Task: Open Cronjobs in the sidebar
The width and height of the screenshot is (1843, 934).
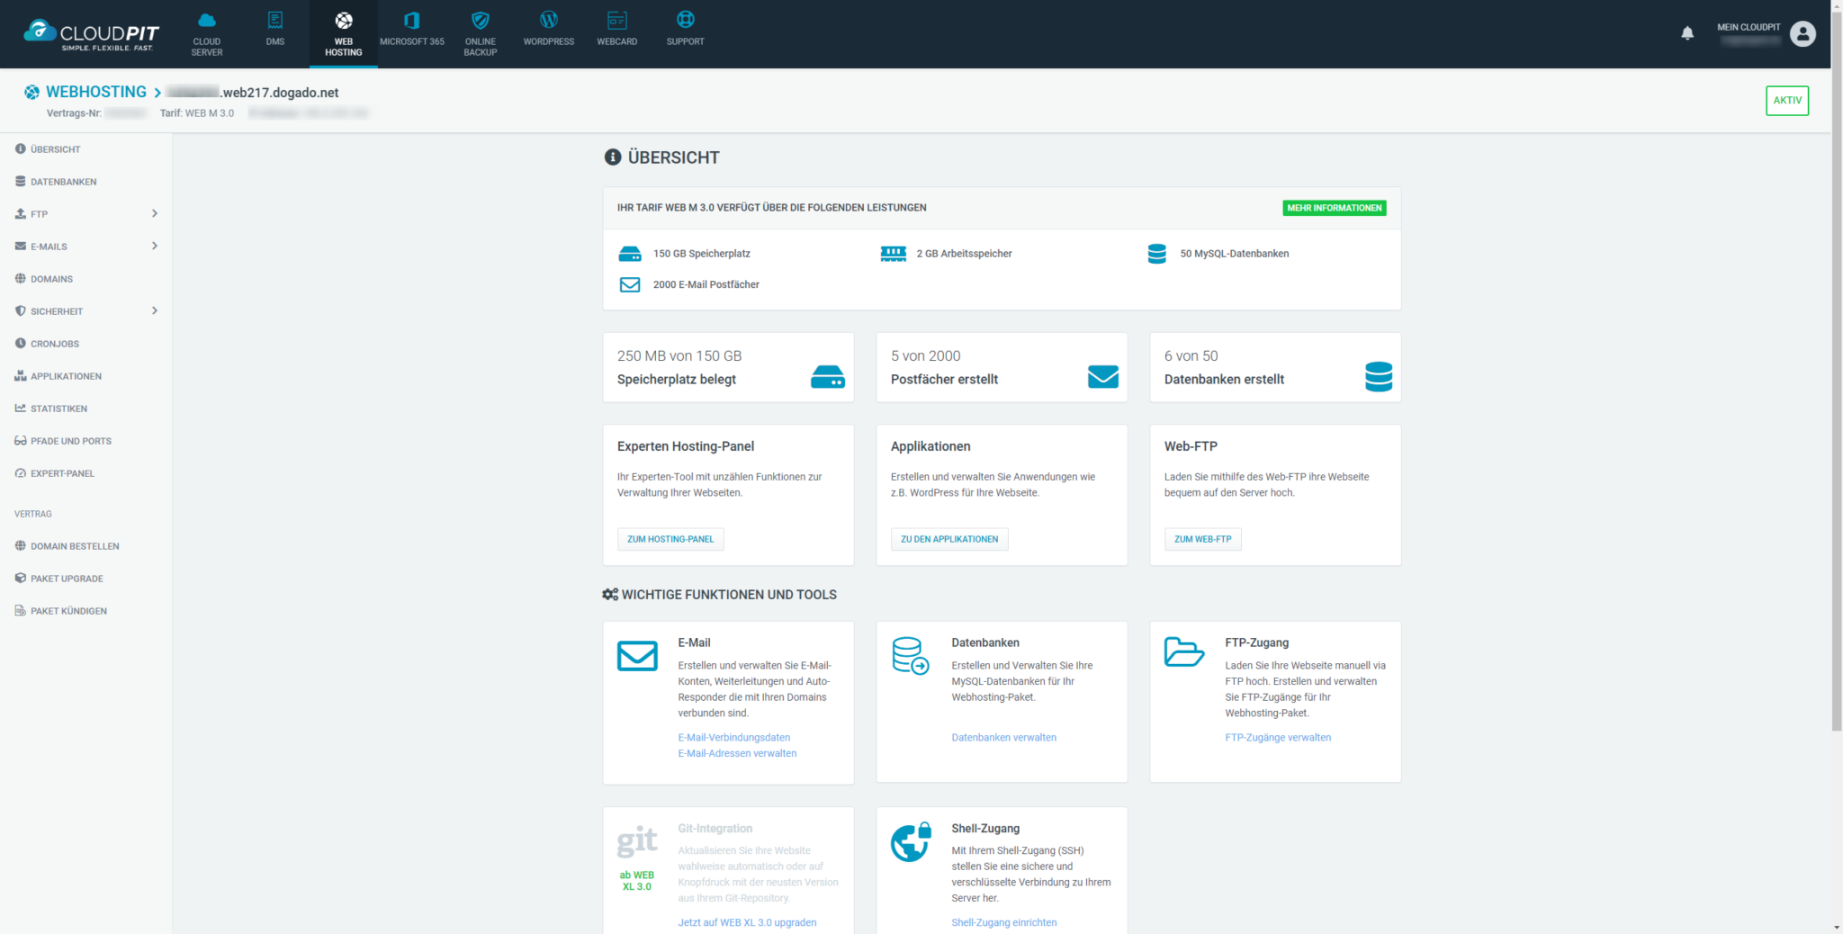Action: pos(54,344)
